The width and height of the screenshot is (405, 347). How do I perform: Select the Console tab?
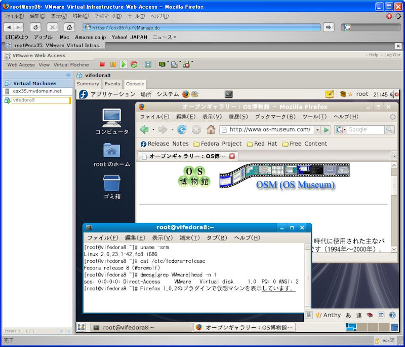point(135,84)
